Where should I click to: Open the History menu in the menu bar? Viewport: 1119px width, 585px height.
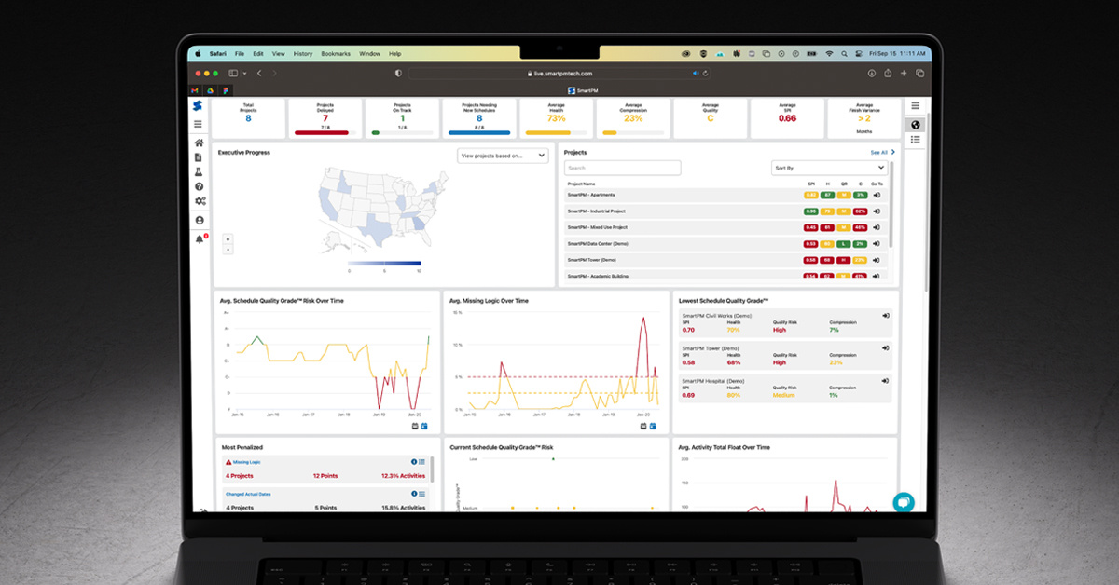click(x=302, y=53)
